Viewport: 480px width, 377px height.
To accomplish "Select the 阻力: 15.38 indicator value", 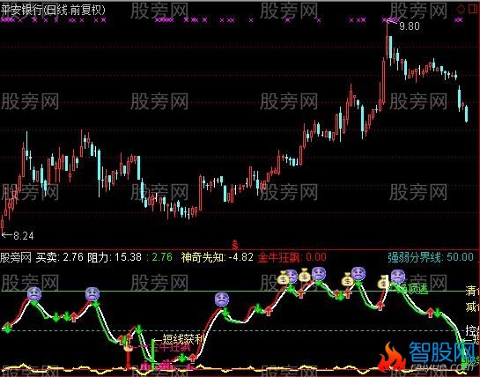I will (114, 257).
